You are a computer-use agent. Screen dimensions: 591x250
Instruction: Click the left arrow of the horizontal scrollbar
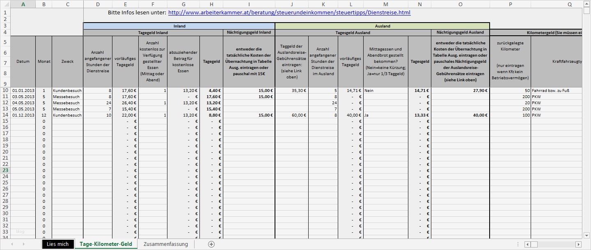527,244
